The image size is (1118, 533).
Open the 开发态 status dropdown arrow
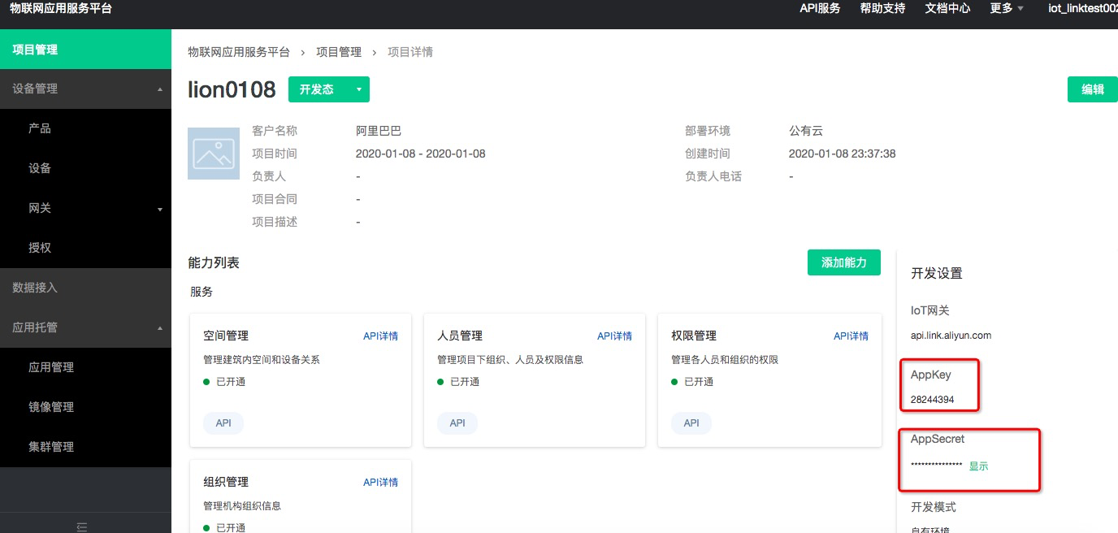358,89
